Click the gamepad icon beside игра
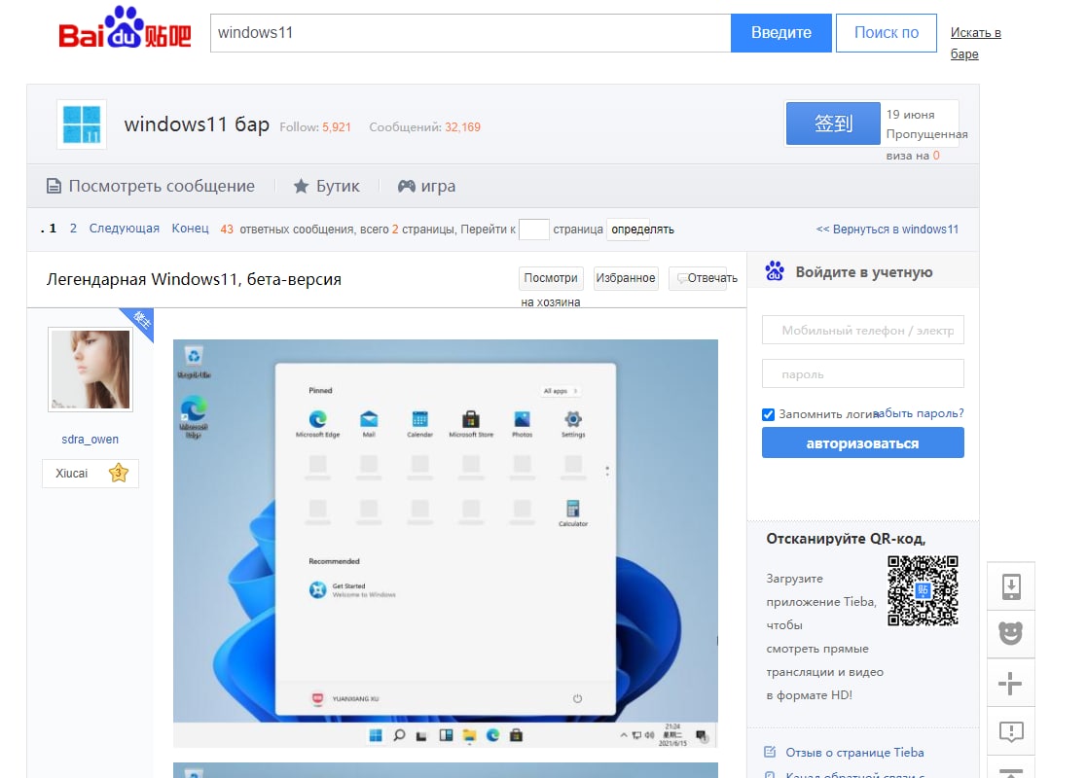 [x=406, y=186]
